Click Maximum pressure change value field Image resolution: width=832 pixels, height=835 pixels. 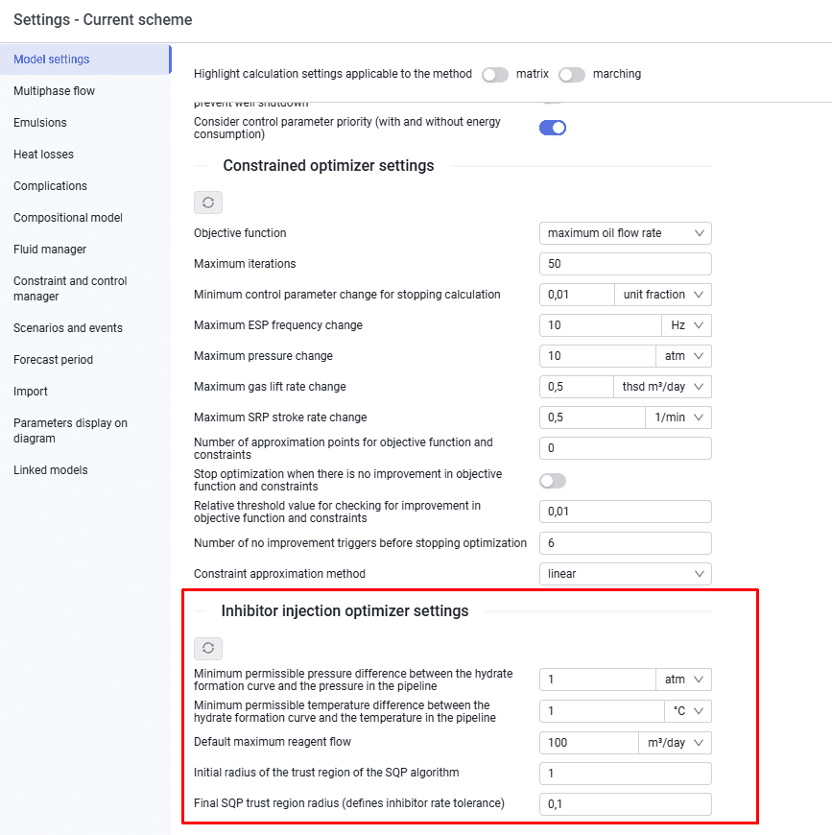click(598, 356)
